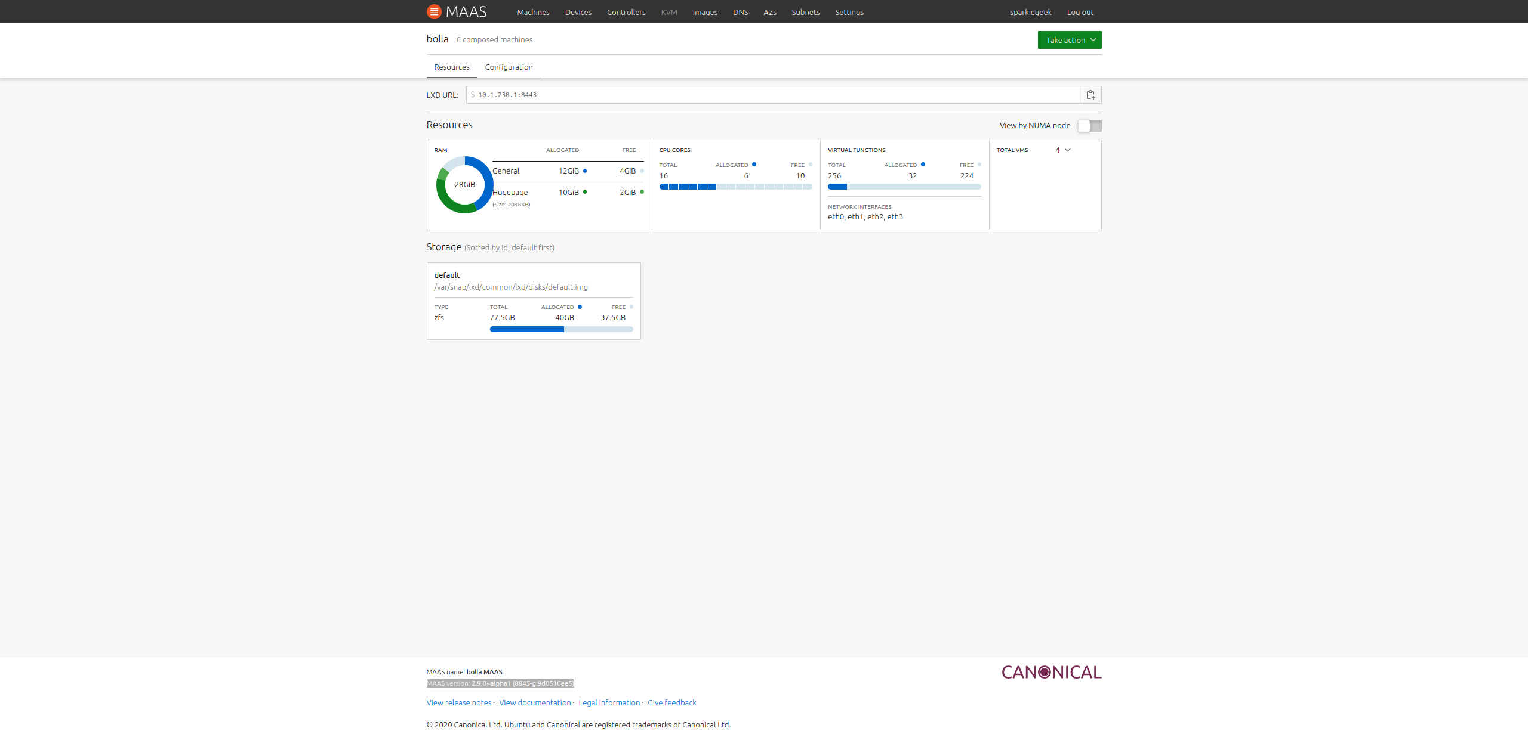The image size is (1528, 743).
Task: Click the Free legend dot in the default storage pool
Action: click(631, 307)
